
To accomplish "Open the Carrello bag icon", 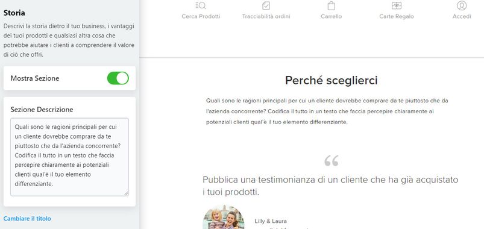I will point(332,5).
